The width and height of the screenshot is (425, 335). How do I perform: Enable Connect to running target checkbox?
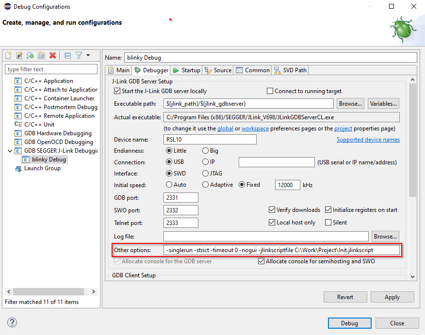(270, 91)
